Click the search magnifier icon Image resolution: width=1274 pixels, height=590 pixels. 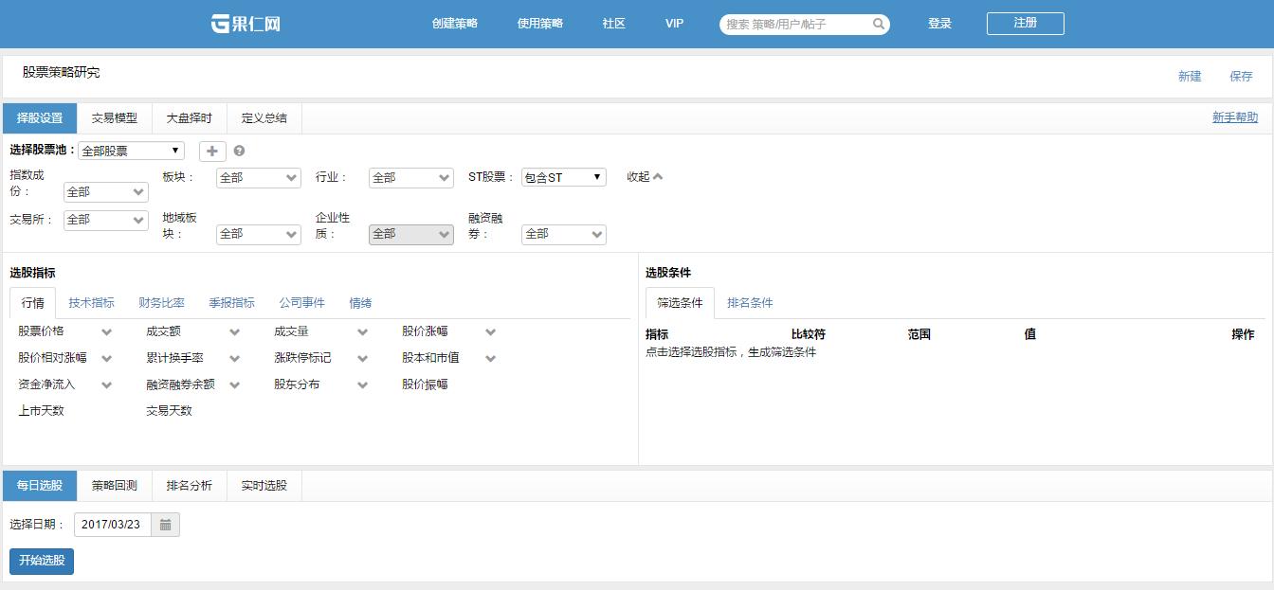click(x=879, y=24)
